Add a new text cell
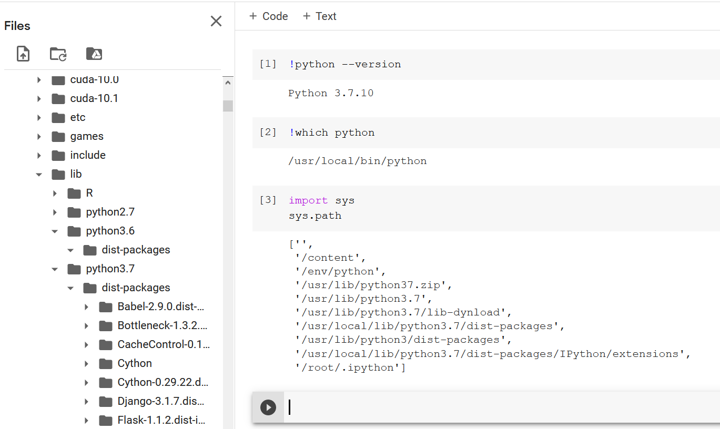The width and height of the screenshot is (720, 429). click(x=320, y=16)
